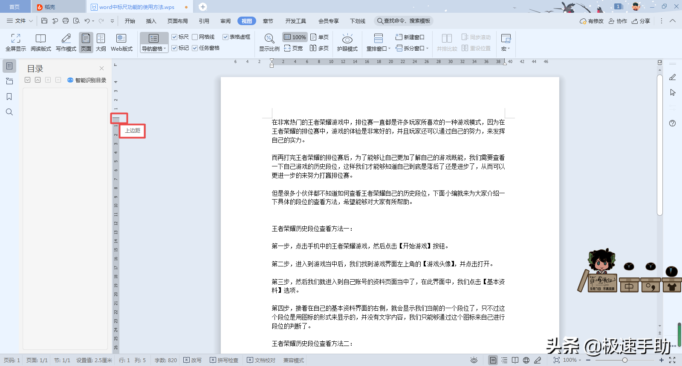
Task: Open the arrange windows (重排窗口) dropdown
Action: pos(379,49)
